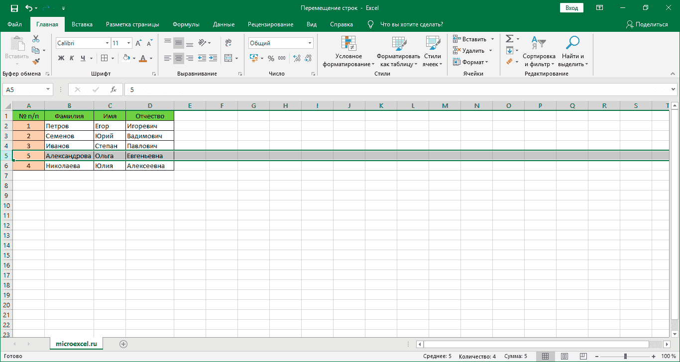Viewport: 680px width, 362px height.
Task: Apply bold formatting with the Ж icon
Action: coord(61,58)
